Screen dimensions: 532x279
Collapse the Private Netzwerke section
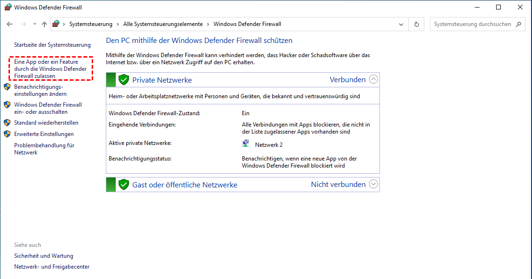click(x=373, y=79)
